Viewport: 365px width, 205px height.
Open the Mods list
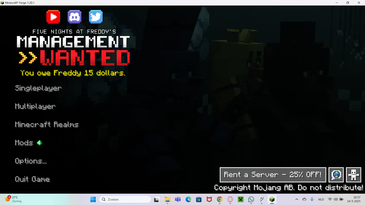click(24, 143)
